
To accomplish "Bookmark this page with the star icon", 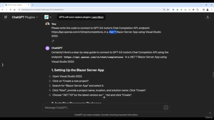I will (x=168, y=10).
